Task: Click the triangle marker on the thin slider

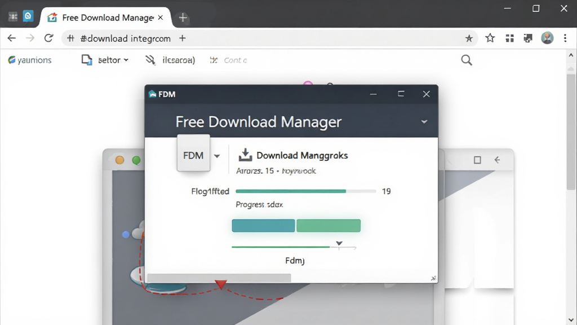Action: coord(339,244)
